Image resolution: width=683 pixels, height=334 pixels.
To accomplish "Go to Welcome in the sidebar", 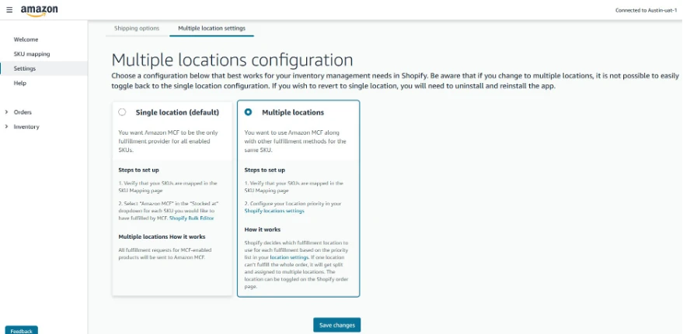I will point(26,40).
